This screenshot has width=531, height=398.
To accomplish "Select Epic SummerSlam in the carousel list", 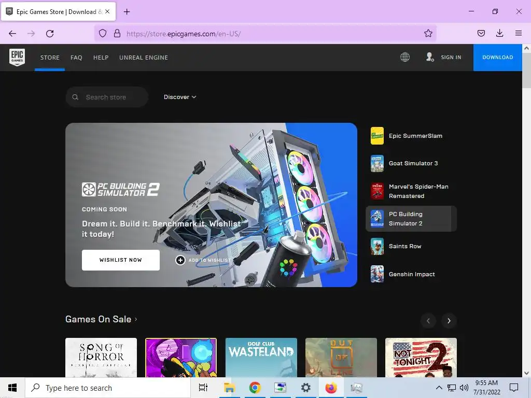I will click(x=411, y=136).
